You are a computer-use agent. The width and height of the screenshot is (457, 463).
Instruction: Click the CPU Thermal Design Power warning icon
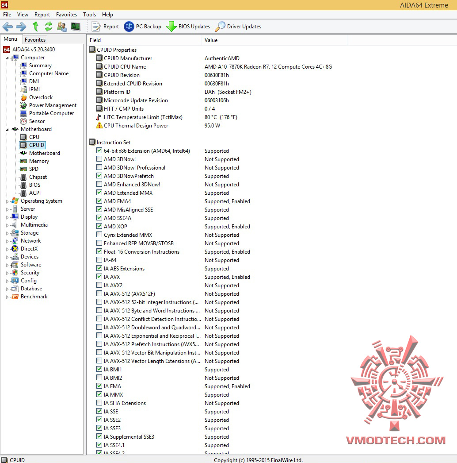click(99, 126)
